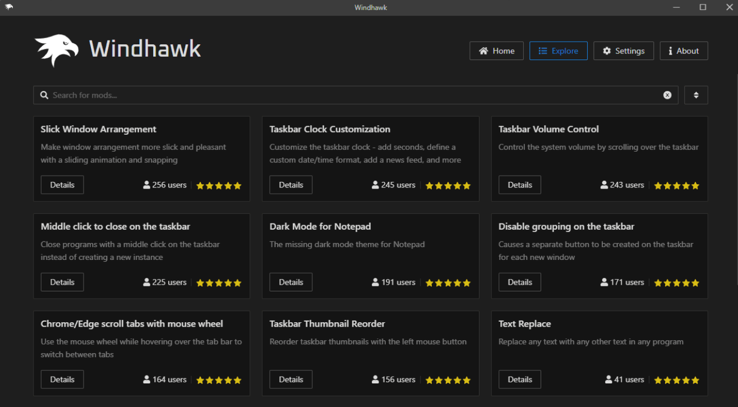Click the magnifier icon in search bar

pyautogui.click(x=44, y=95)
